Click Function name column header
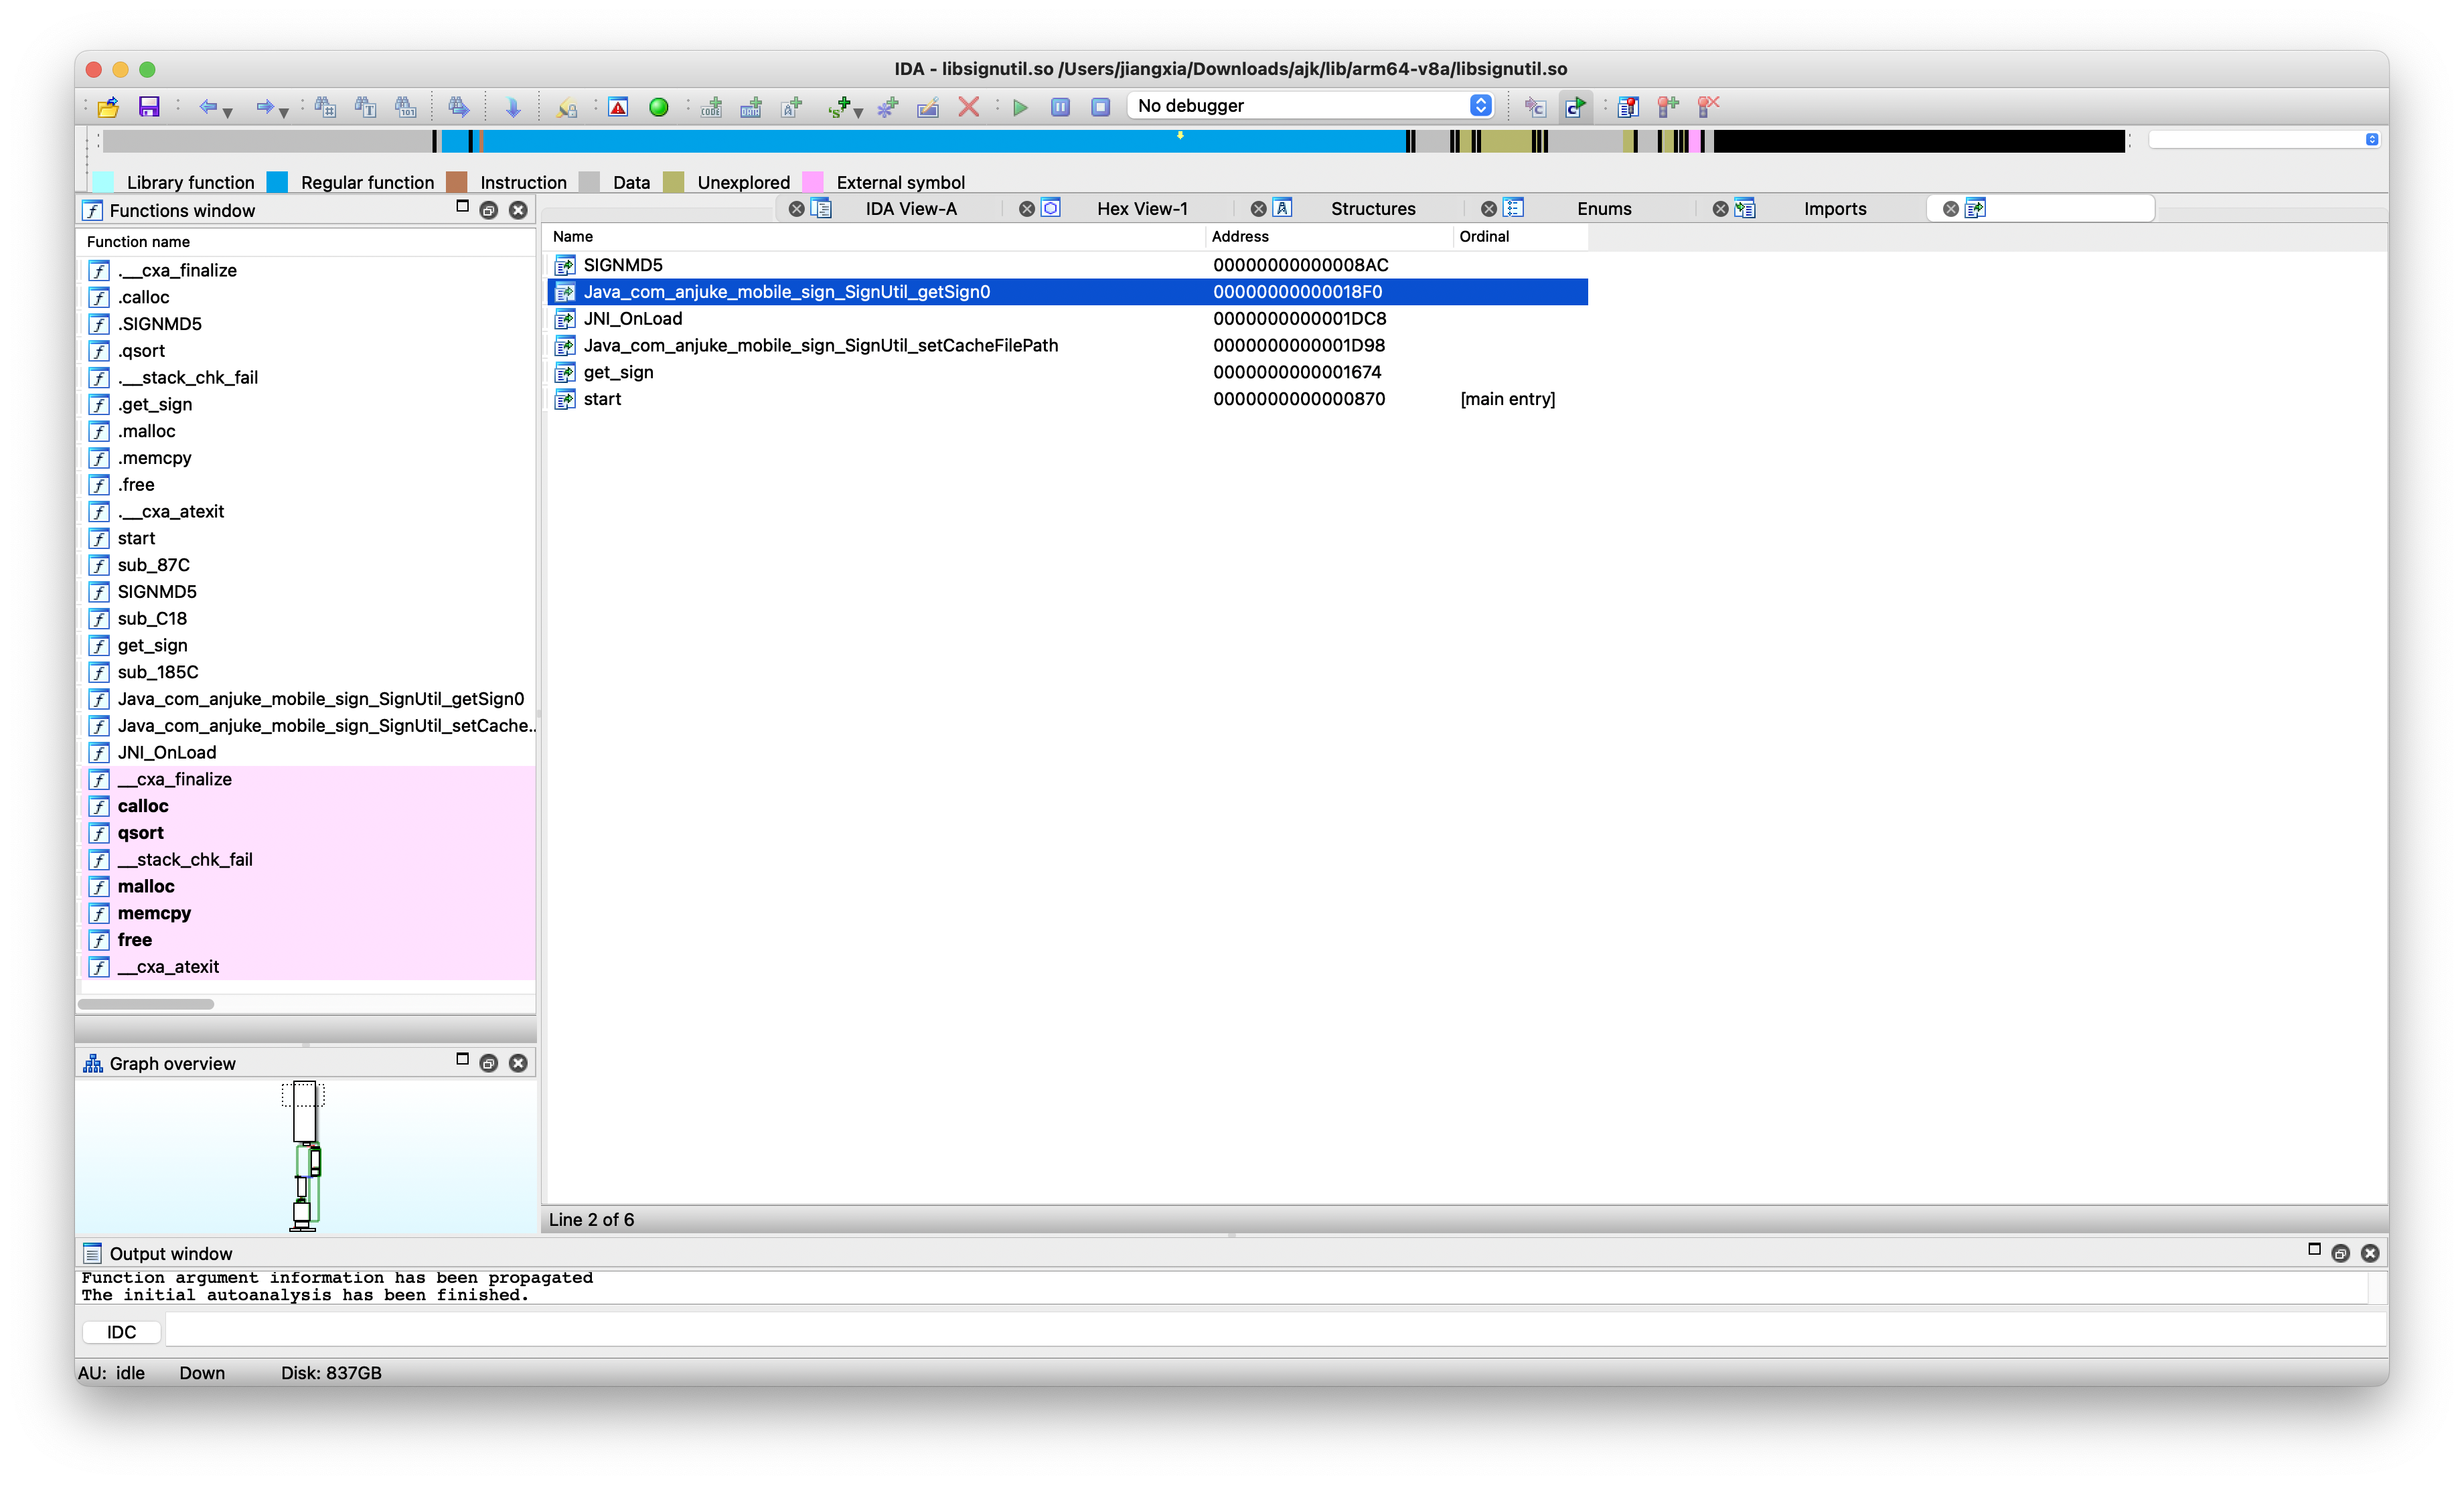The image size is (2464, 1485). tap(306, 242)
